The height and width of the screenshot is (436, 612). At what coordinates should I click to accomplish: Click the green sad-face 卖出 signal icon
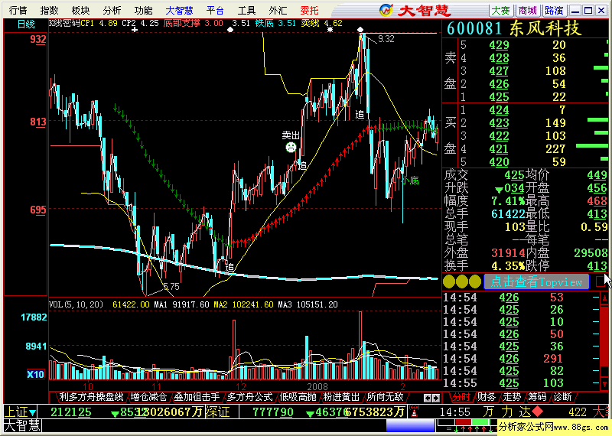pyautogui.click(x=291, y=147)
